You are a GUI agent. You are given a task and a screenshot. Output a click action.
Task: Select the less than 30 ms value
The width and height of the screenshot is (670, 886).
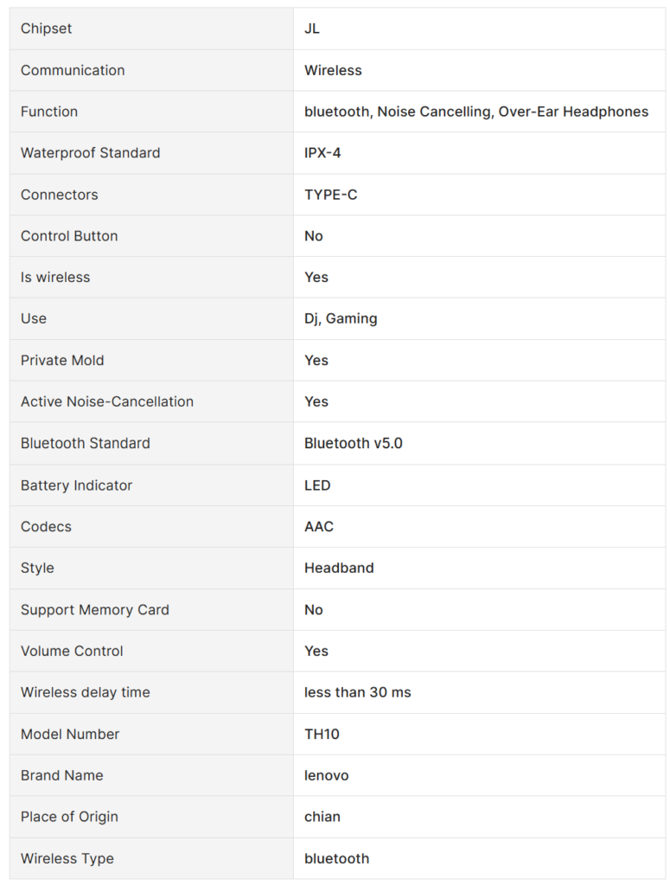click(358, 692)
